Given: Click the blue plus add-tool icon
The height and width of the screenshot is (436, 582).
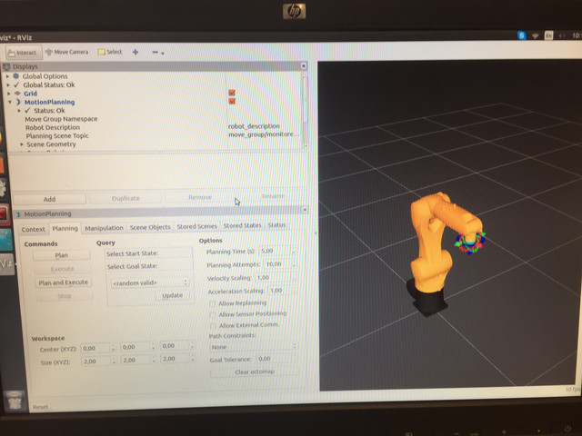Looking at the screenshot, I should [x=135, y=53].
